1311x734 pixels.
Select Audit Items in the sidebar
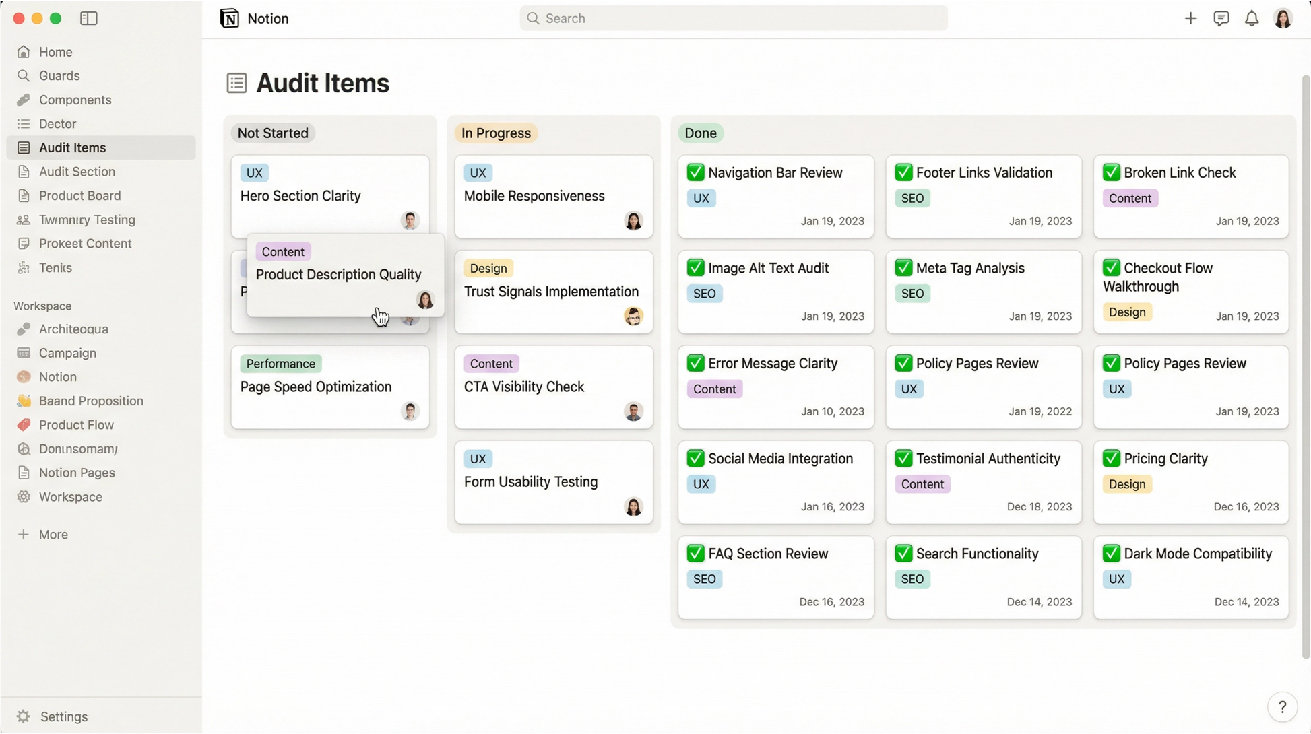(72, 147)
